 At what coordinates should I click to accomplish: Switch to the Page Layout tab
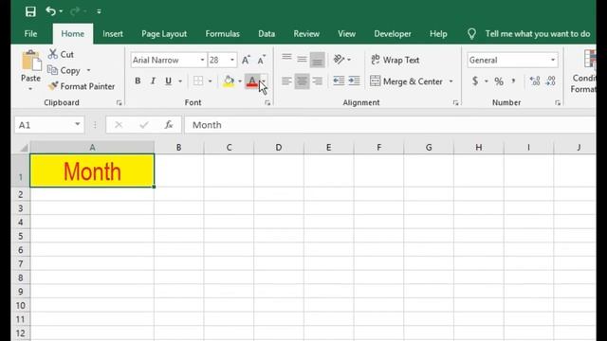pos(164,34)
